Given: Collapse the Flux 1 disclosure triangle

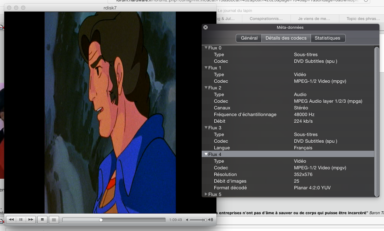Looking at the screenshot, I should pos(206,68).
